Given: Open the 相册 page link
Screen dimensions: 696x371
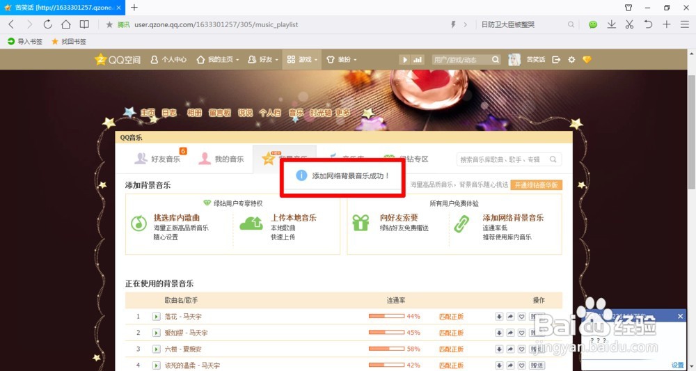Looking at the screenshot, I should click(194, 113).
